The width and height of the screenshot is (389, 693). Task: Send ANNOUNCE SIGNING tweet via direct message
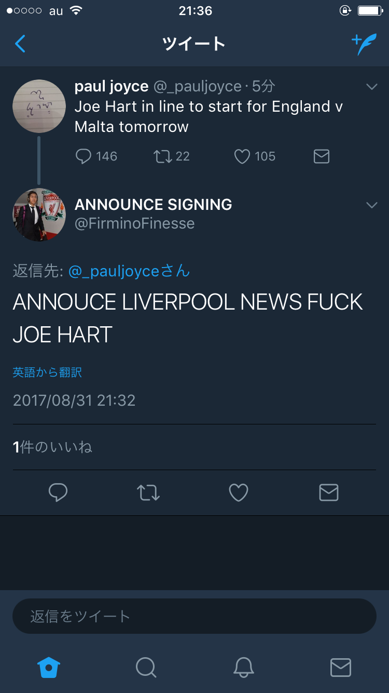(329, 492)
